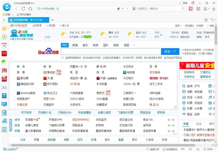Click the game controller sidebar icon

point(4,87)
